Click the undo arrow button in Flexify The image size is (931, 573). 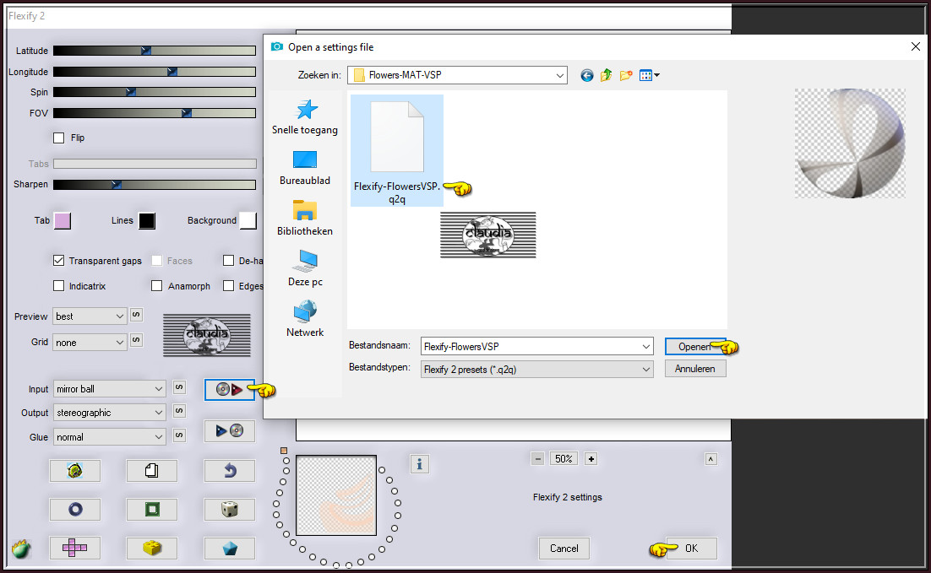click(x=229, y=471)
